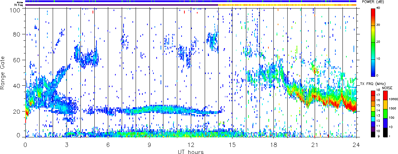Click the '6' tick on UT hours axis
This screenshot has width=398, height=154.
(x=108, y=145)
